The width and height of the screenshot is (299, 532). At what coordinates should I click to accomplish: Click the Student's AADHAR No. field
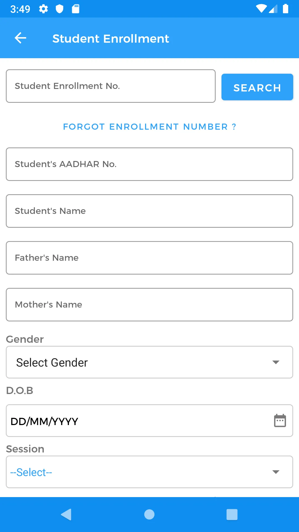(x=149, y=164)
